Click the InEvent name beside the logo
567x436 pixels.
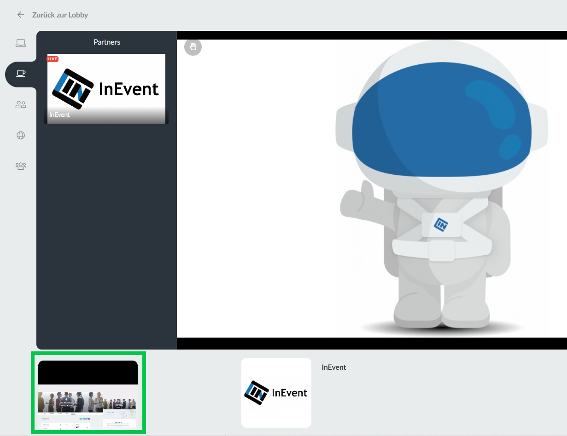(x=334, y=367)
